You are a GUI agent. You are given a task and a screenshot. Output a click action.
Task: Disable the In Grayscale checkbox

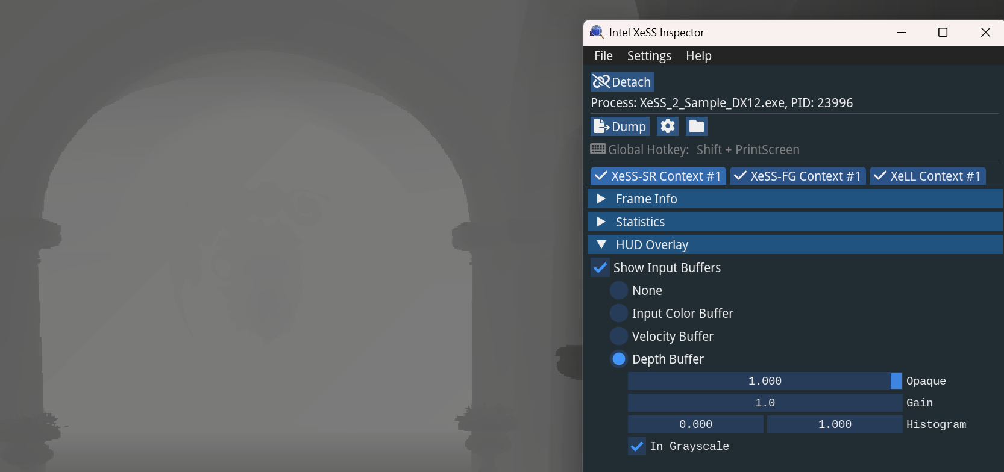(x=637, y=446)
